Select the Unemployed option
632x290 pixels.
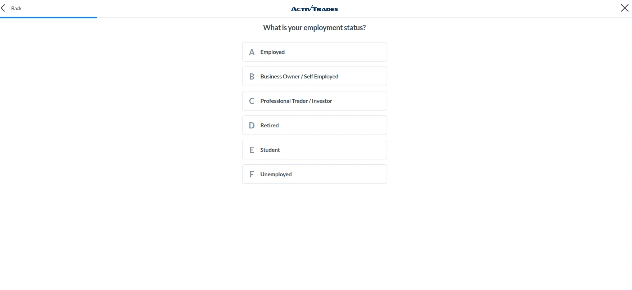[314, 174]
